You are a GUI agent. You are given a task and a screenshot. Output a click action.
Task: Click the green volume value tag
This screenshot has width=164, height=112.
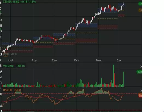point(140,72)
